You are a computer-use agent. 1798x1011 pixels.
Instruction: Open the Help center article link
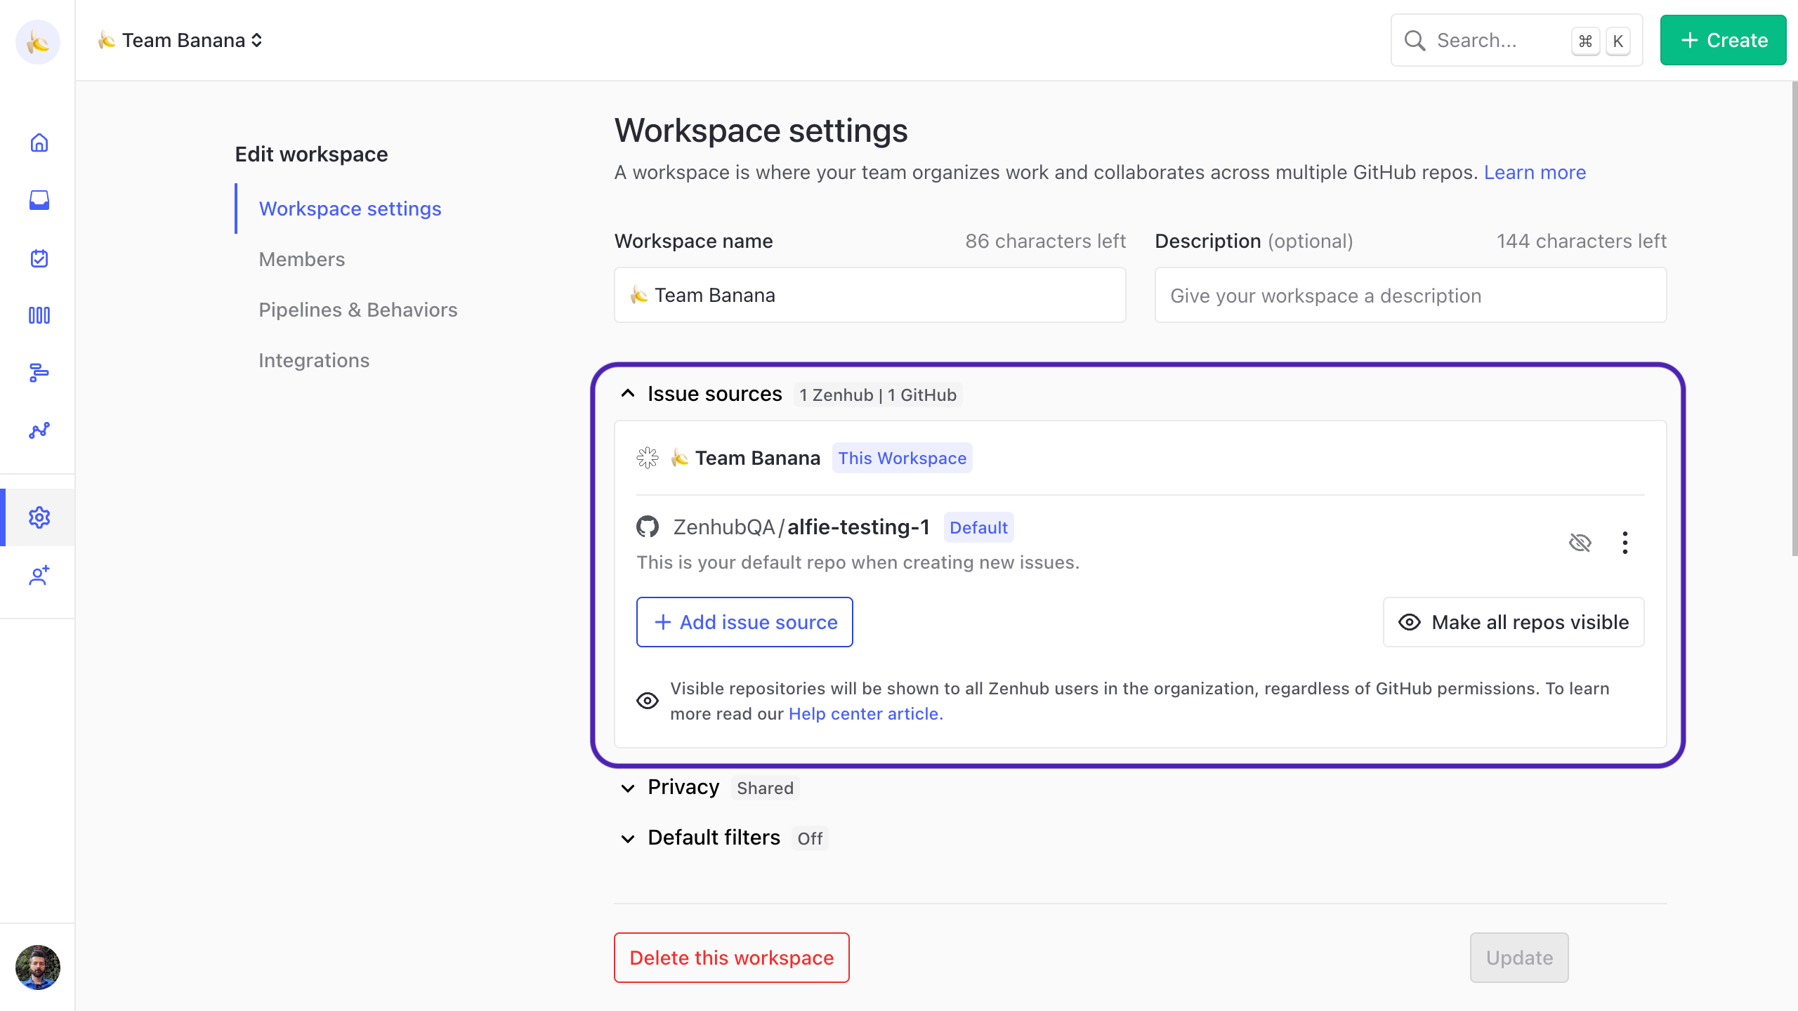[865, 713]
